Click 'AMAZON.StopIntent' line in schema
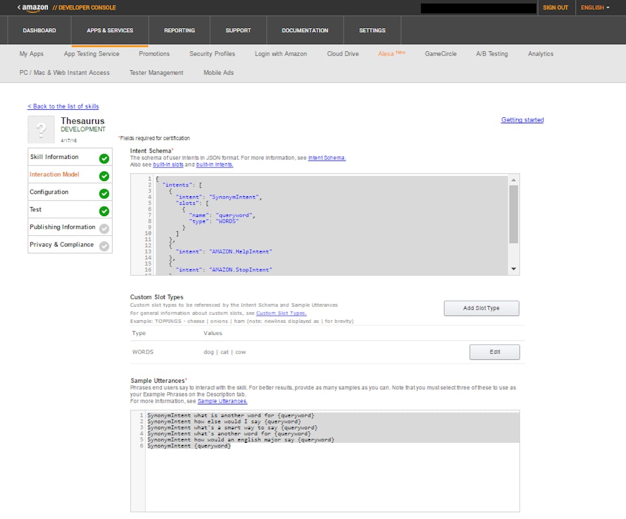Viewport: 626px width, 519px height. coord(224,270)
